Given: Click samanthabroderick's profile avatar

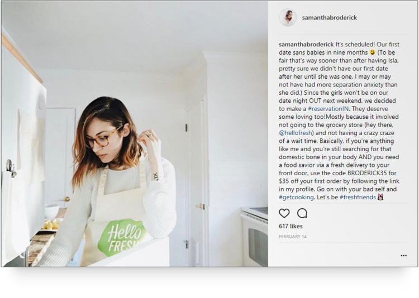Looking at the screenshot, I should [288, 17].
